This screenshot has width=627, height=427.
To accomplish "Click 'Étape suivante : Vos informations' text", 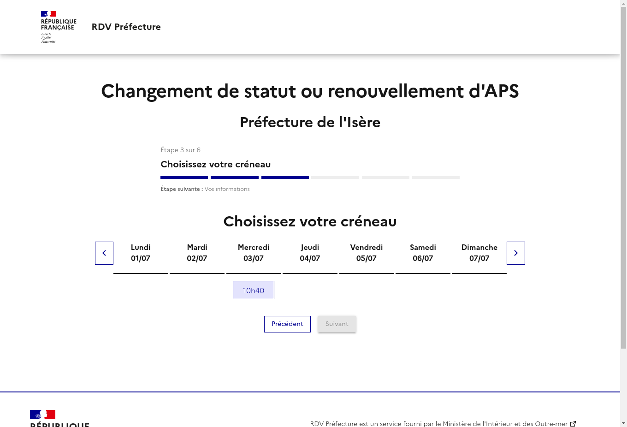I will pos(205,189).
